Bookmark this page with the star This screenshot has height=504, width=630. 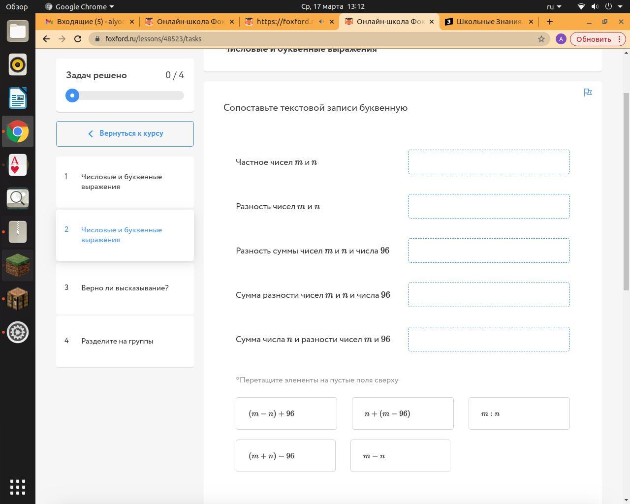(x=541, y=39)
